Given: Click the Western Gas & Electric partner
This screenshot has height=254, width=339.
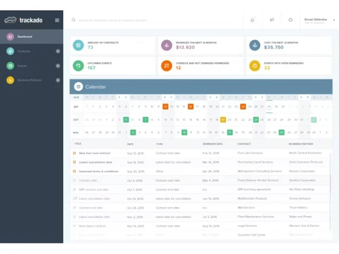Looking at the screenshot, I should pyautogui.click(x=304, y=226).
